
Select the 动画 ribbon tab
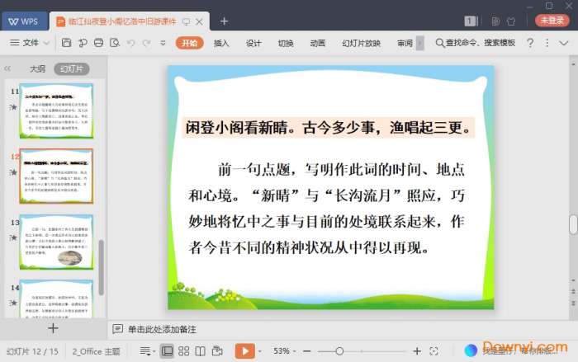(x=318, y=43)
